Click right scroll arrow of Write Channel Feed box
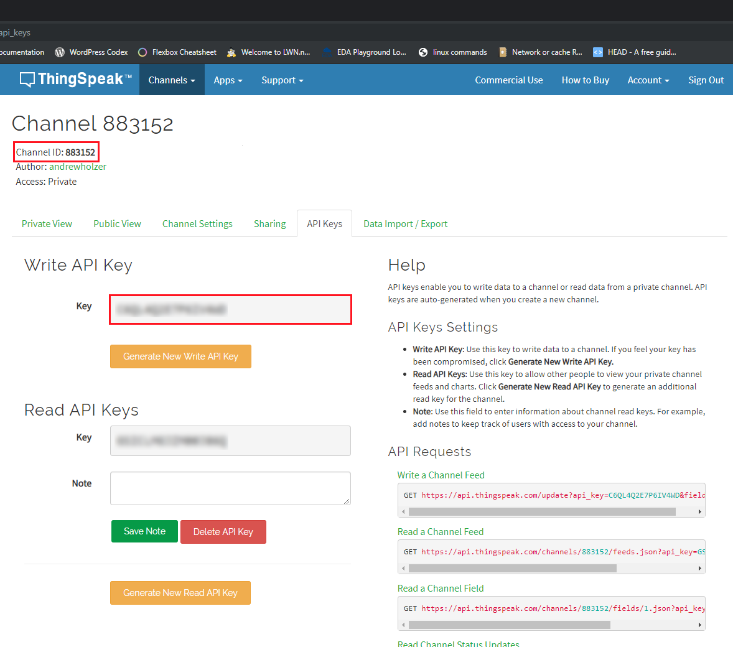Viewport: 733px width, 647px height. 699,512
